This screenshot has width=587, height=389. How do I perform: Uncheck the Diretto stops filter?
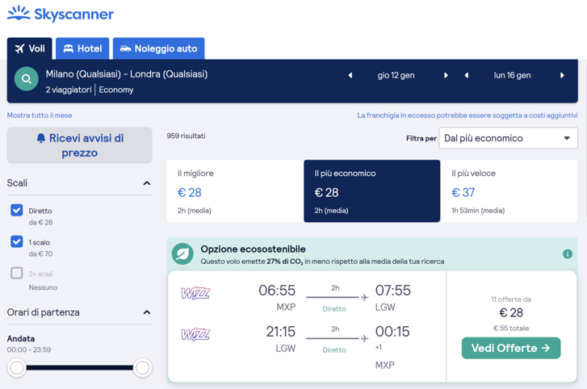[17, 210]
